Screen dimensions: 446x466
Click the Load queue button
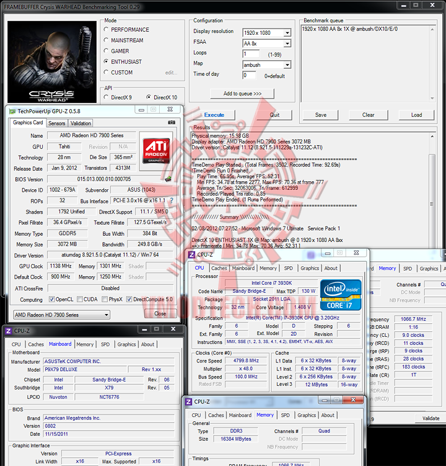point(416,115)
